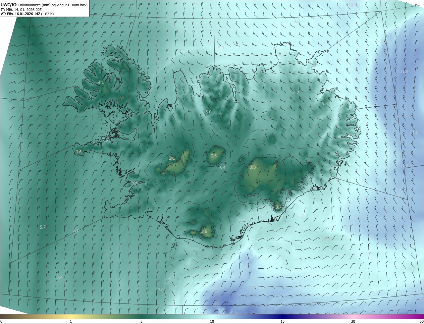The image size is (424, 324).
Task: Click the 10 tick on the color scale
Action: click(x=212, y=321)
